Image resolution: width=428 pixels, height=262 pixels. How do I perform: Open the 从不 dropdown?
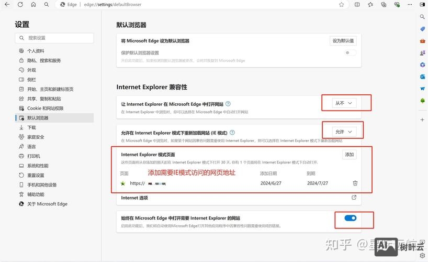tap(344, 103)
